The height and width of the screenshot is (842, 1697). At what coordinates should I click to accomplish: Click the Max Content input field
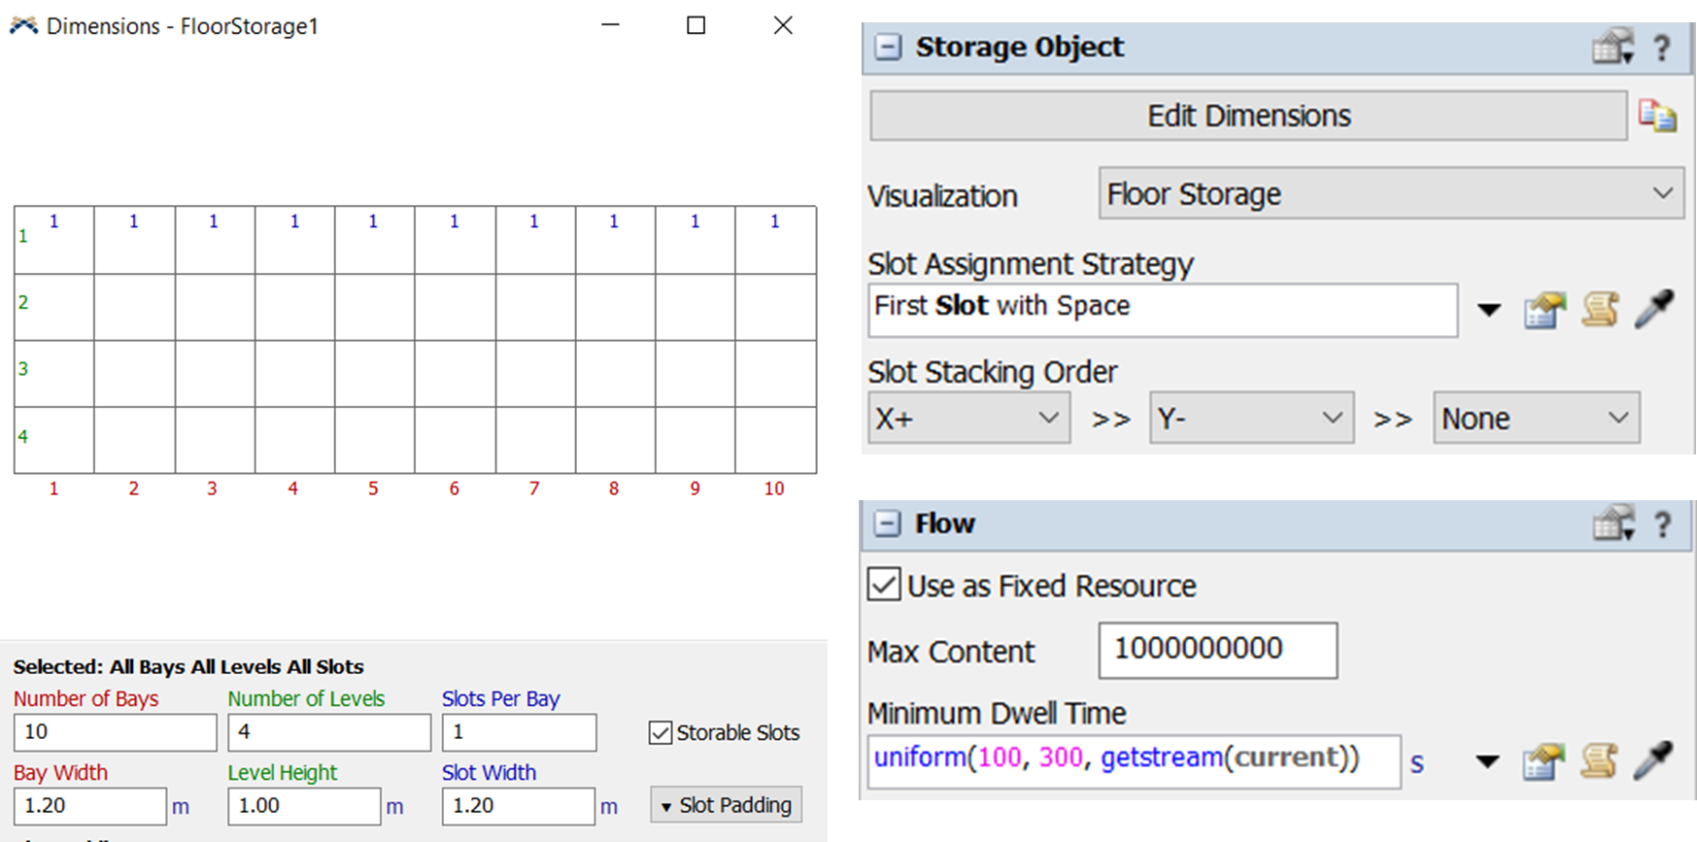point(1217,650)
